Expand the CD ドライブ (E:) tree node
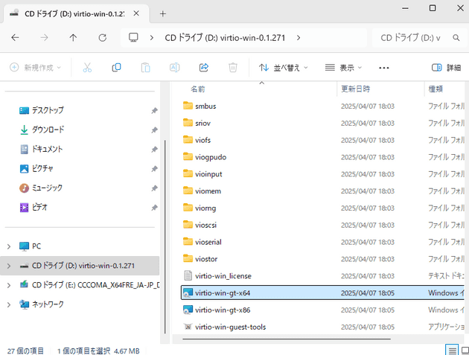This screenshot has width=469, height=355. tap(9, 285)
